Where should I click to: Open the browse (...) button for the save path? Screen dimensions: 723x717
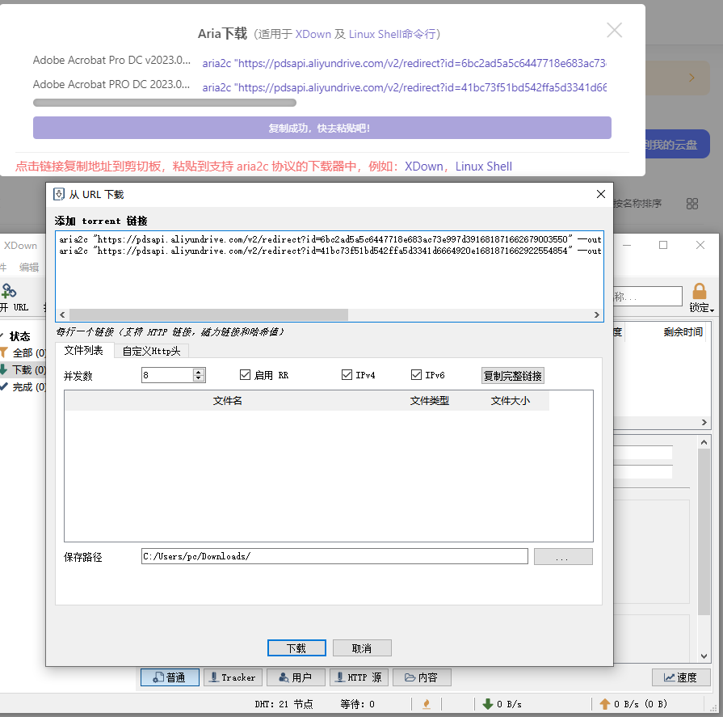[562, 556]
